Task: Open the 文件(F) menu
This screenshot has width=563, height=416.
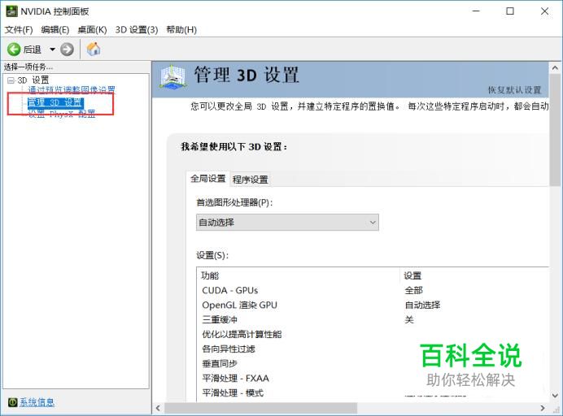Action: (x=19, y=30)
